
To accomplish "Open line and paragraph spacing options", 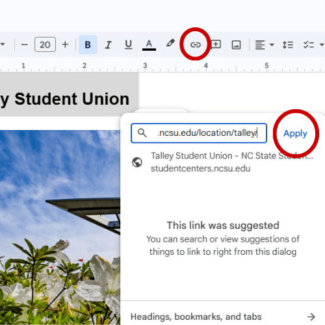I will pos(288,45).
